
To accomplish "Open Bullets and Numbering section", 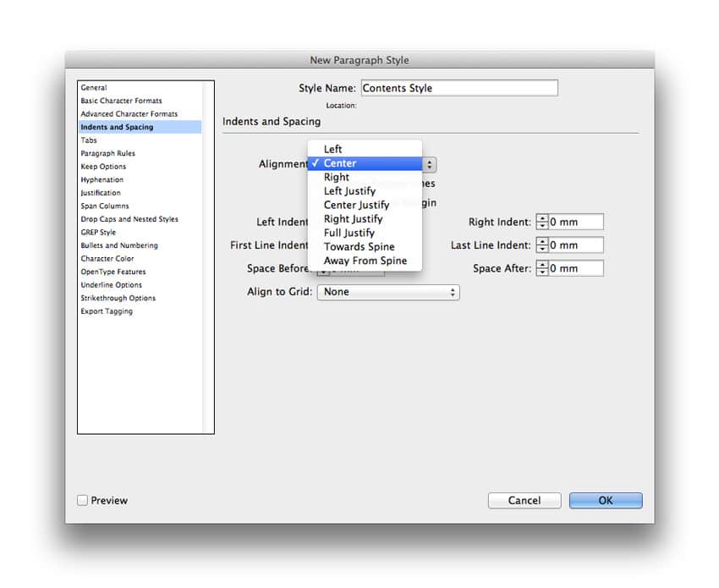I will 119,245.
